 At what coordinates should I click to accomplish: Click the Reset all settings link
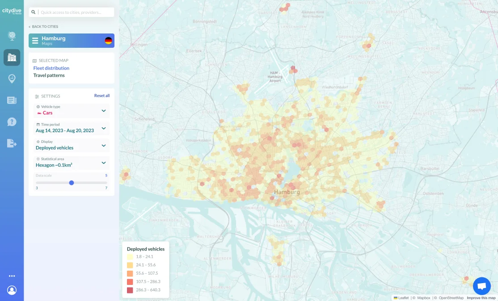pyautogui.click(x=101, y=96)
